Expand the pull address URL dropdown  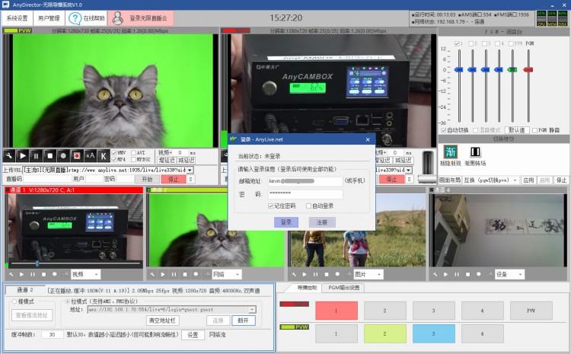click(x=252, y=310)
